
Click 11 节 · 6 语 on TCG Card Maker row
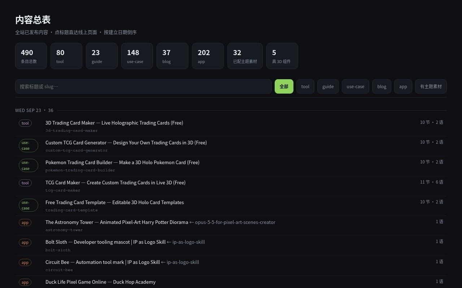coord(432,182)
